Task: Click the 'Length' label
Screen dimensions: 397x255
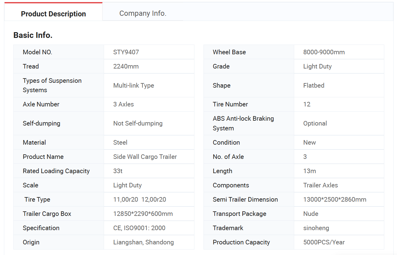Action: 223,171
